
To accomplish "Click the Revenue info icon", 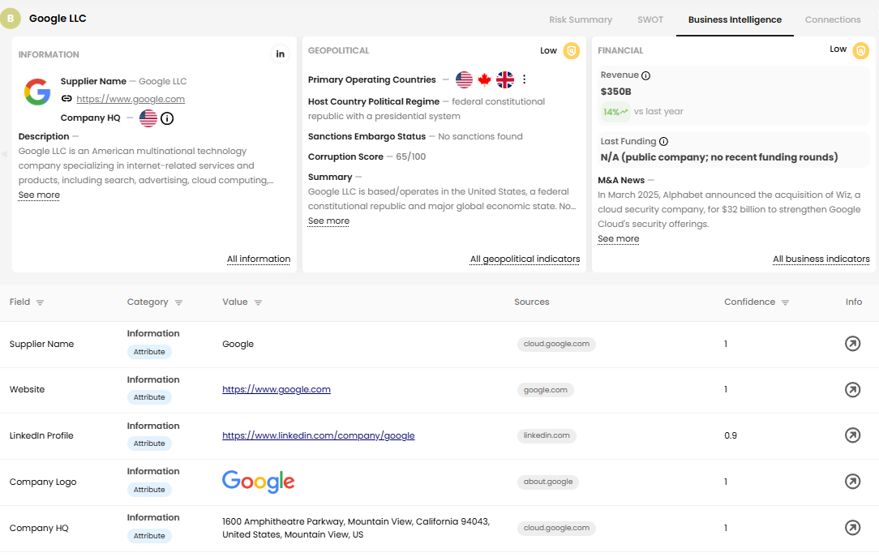I will click(646, 75).
